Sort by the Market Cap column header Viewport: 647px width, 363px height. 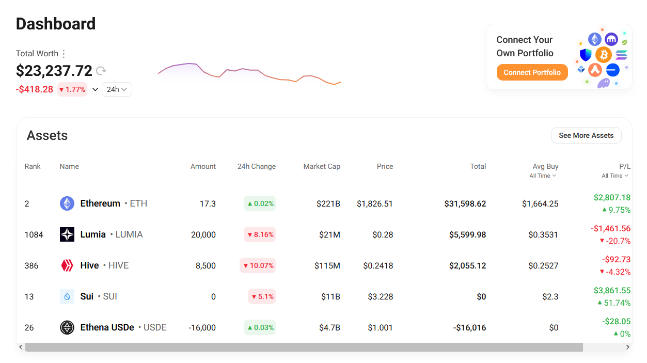tap(322, 166)
